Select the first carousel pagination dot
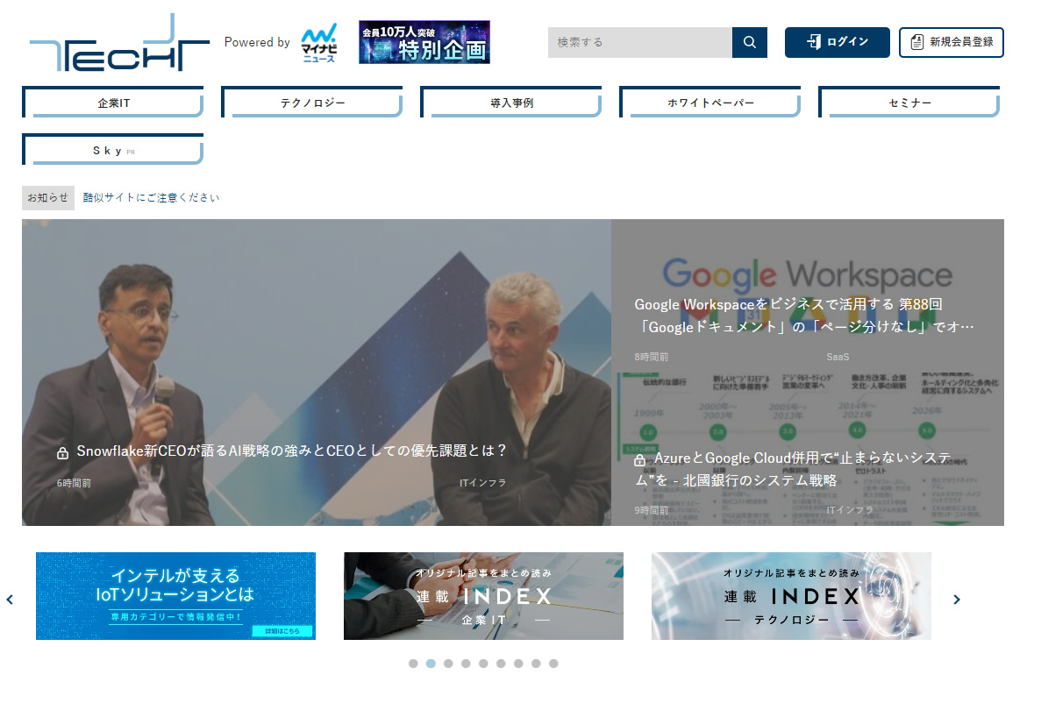1041x703 pixels. pos(413,664)
